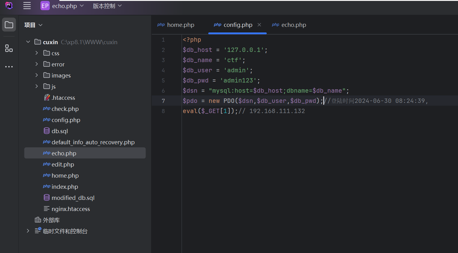Image resolution: width=458 pixels, height=253 pixels.
Task: Select the cuxin root folder icon
Action: [x=38, y=42]
